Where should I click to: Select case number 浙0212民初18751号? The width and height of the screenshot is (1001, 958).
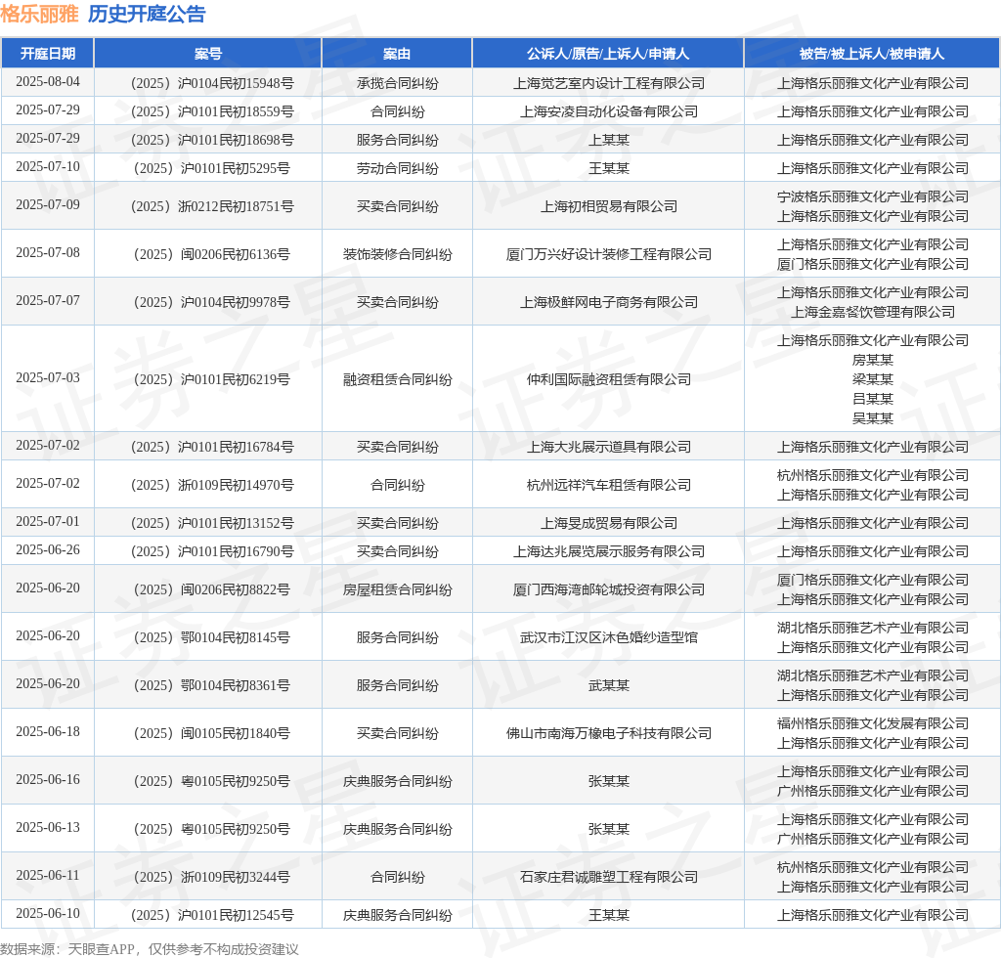(x=212, y=206)
